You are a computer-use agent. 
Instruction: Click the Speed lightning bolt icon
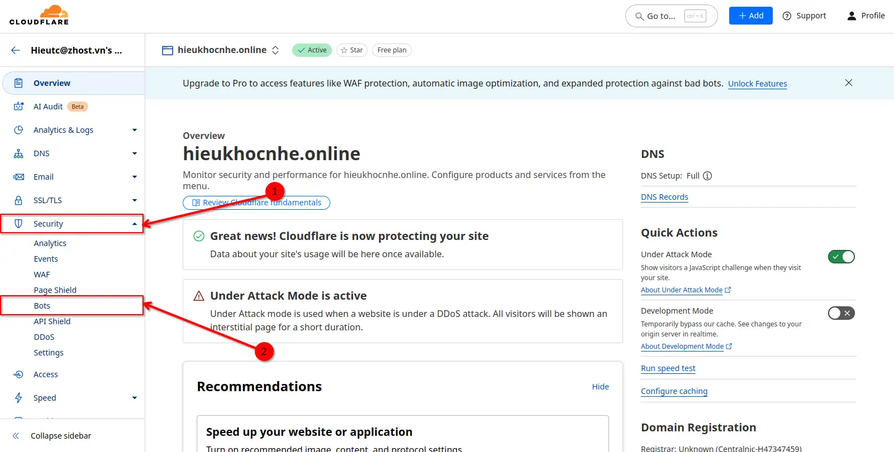[x=18, y=398]
